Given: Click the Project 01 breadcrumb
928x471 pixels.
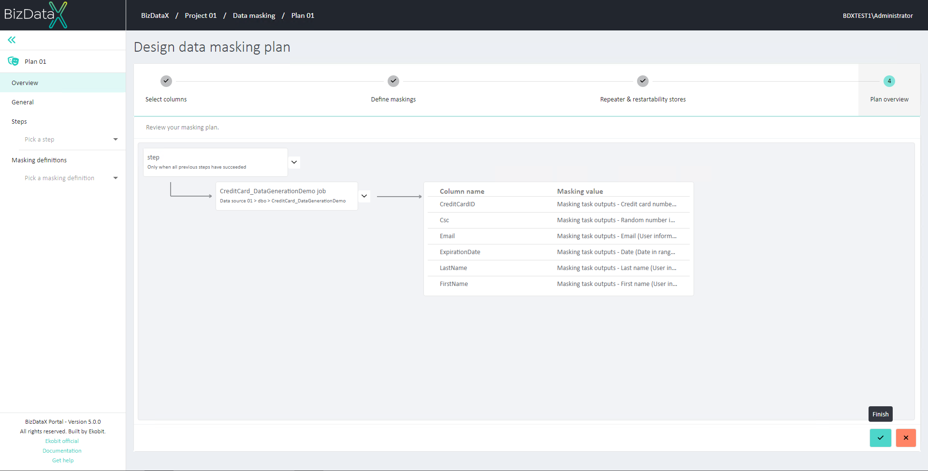Looking at the screenshot, I should [201, 15].
